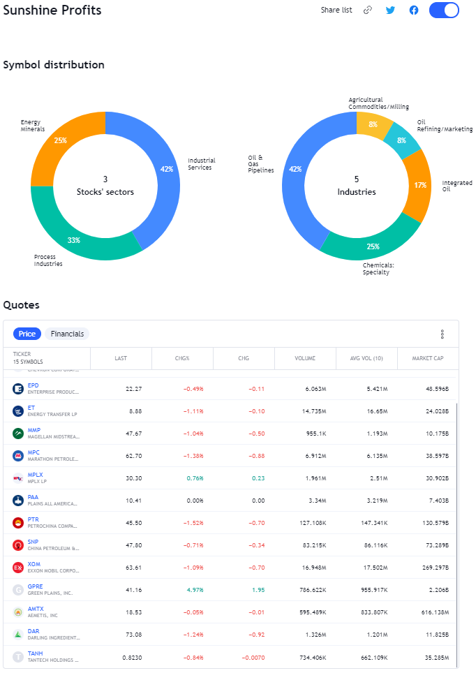Sort by the CHG% column header
The image size is (476, 673).
click(x=182, y=358)
